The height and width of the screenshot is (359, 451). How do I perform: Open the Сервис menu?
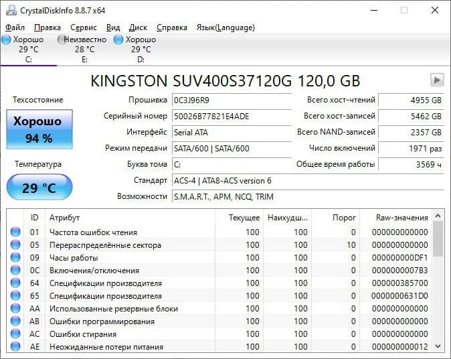tap(84, 27)
